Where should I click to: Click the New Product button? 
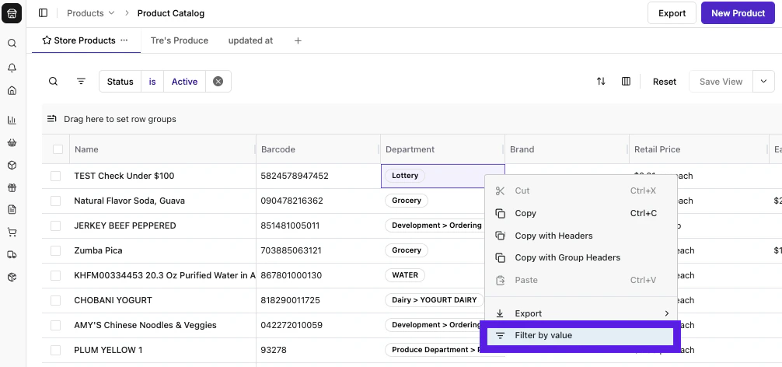pos(738,13)
